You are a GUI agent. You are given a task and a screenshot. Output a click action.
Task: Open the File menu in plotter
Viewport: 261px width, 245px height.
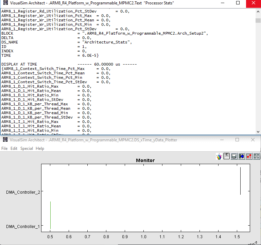(4, 148)
